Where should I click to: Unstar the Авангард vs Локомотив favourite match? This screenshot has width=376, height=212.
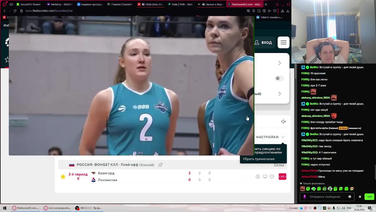(63, 177)
